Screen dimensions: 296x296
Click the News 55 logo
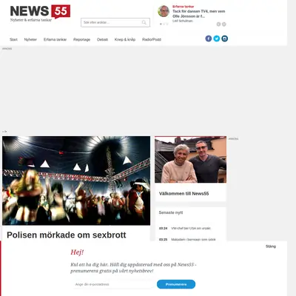(x=40, y=13)
